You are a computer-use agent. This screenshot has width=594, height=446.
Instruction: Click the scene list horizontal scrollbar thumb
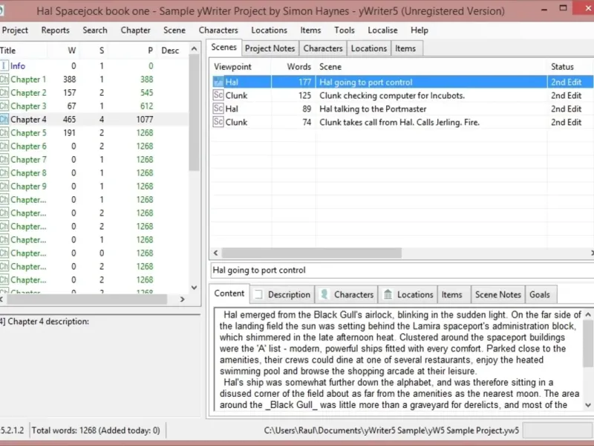click(312, 253)
